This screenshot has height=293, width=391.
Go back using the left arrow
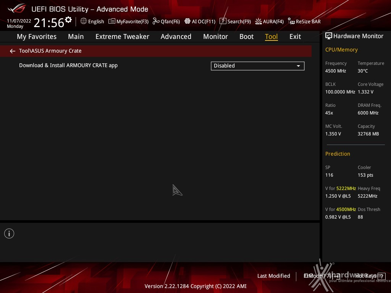pyautogui.click(x=13, y=51)
